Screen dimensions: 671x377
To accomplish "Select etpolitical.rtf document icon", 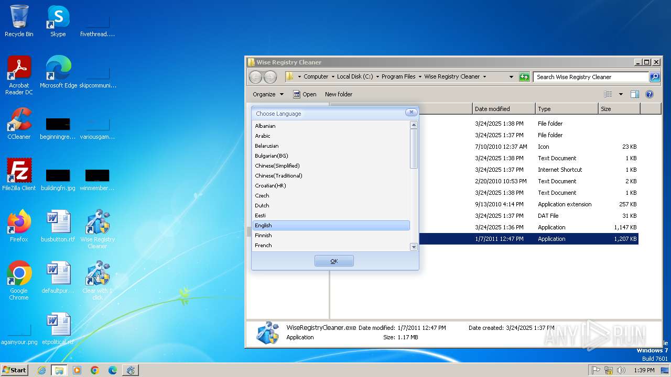I will pyautogui.click(x=58, y=328).
